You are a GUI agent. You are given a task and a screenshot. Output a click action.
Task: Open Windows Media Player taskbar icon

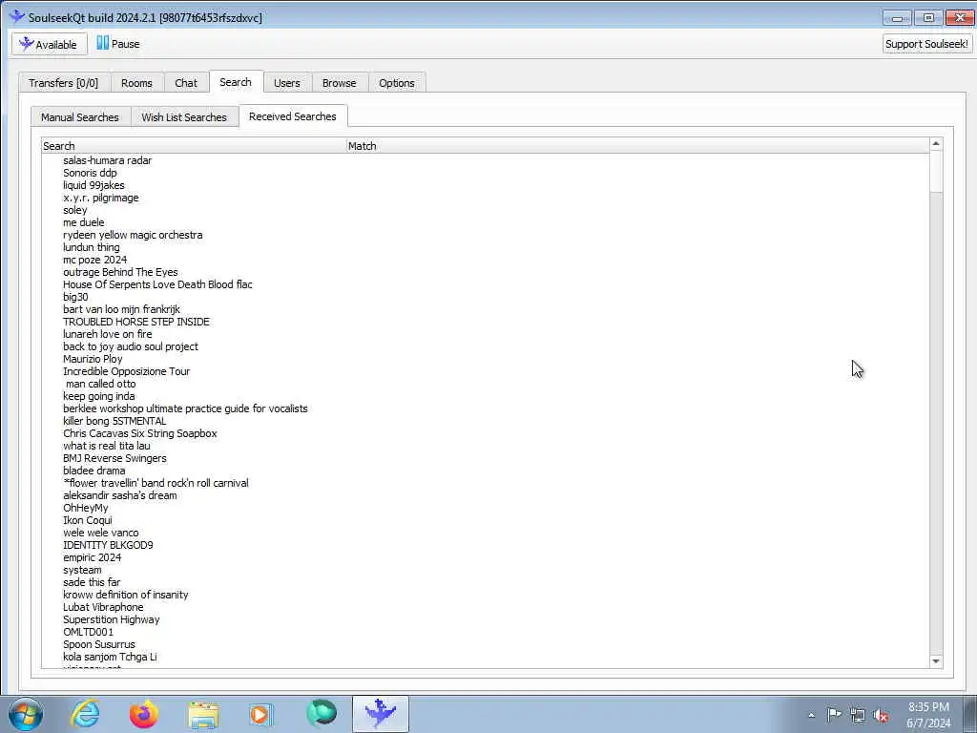tap(261, 715)
